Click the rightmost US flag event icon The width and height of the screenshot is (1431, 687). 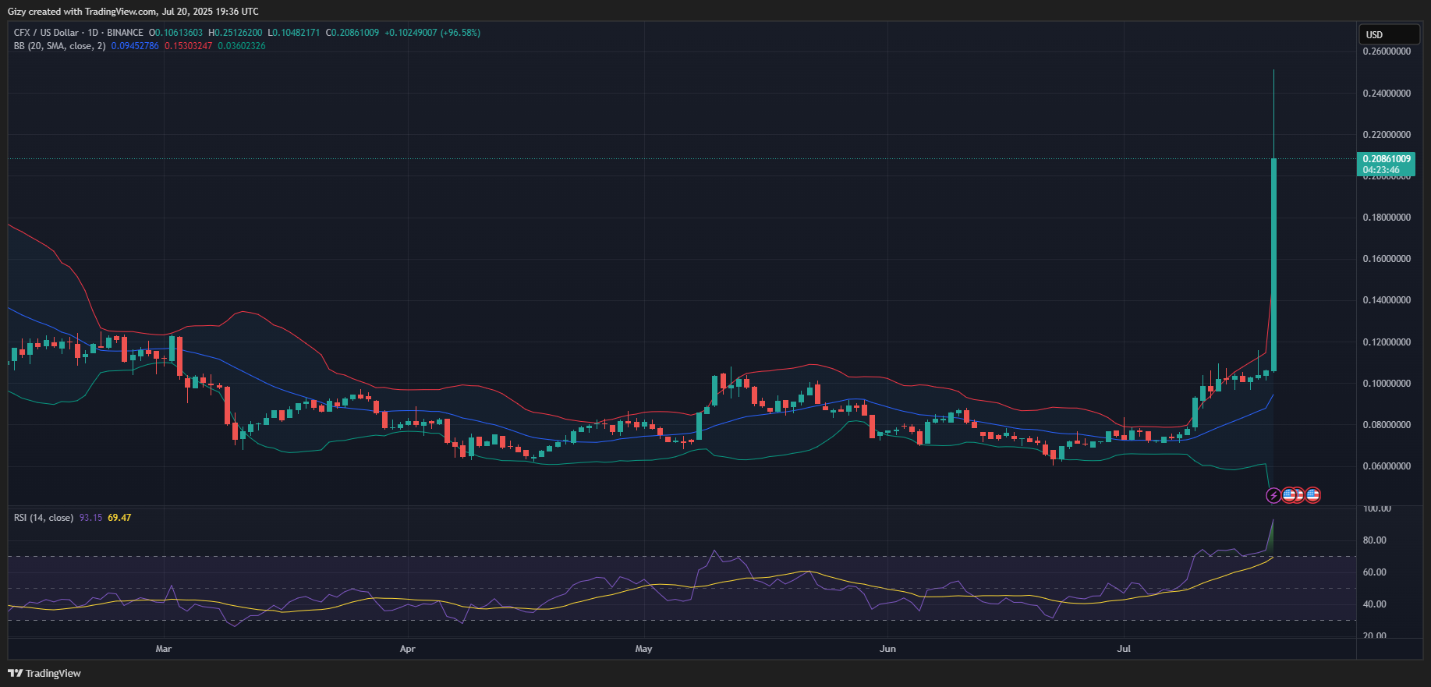[1312, 495]
